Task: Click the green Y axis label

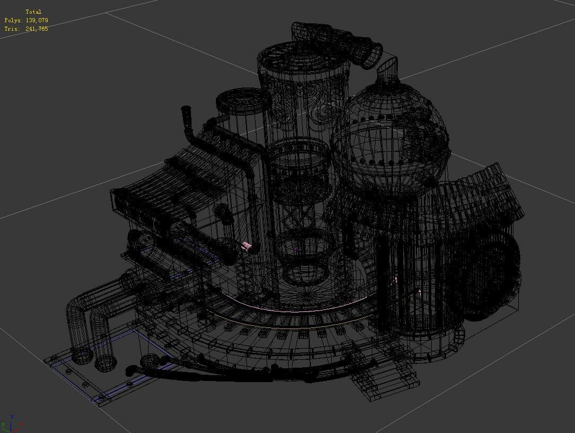Action: (3, 423)
